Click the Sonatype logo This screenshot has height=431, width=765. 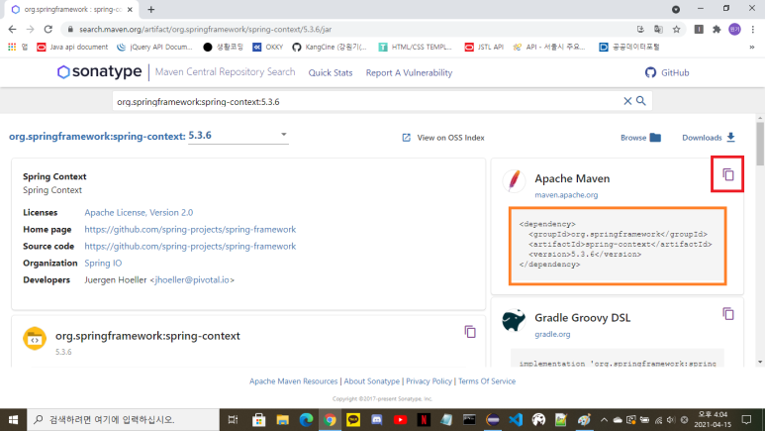coord(100,71)
